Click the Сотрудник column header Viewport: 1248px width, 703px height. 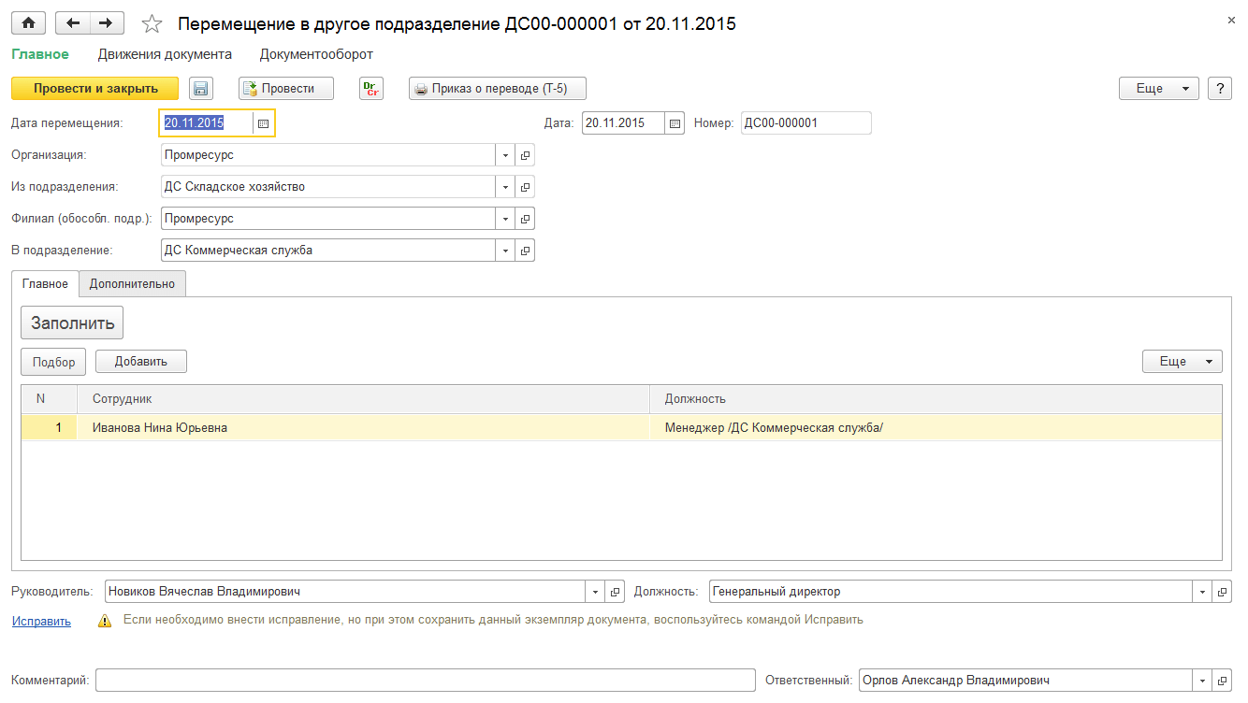[364, 399]
